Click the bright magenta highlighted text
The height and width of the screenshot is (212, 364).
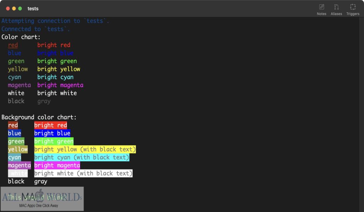(x=57, y=165)
